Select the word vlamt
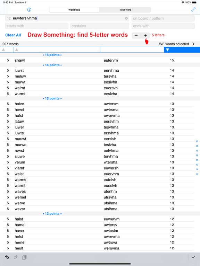This screenshot has width=200, height=266. (19, 168)
